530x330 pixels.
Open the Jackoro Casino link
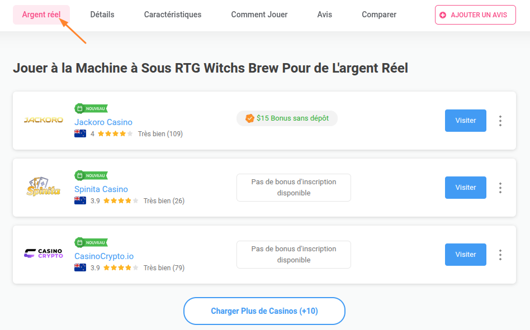[x=103, y=122]
